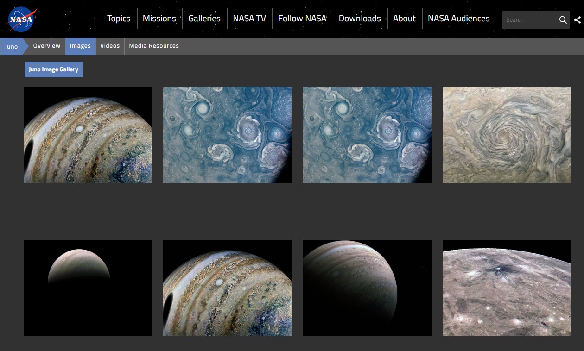Go to NASA TV
This screenshot has height=351, width=584.
tap(249, 19)
